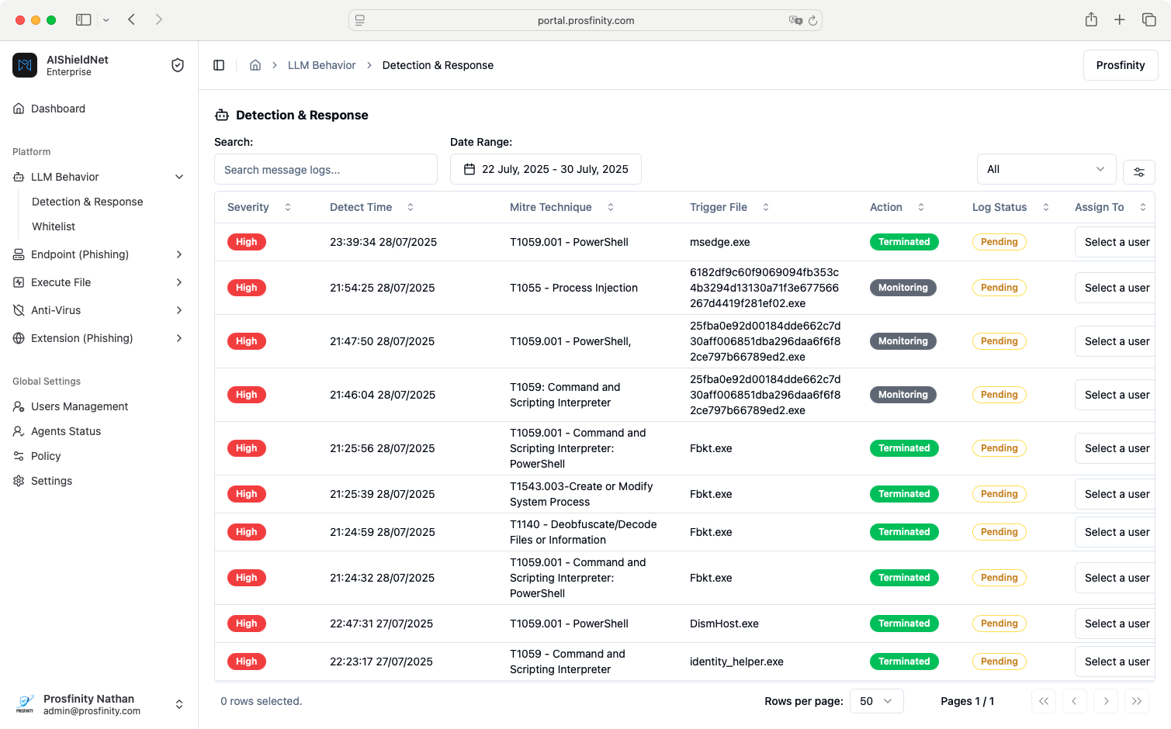Click the search message logs field

325,169
